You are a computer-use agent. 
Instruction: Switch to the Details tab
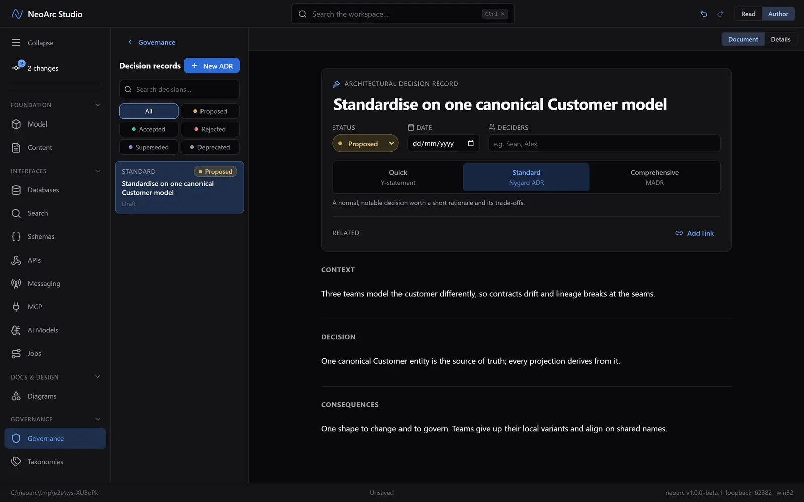781,39
